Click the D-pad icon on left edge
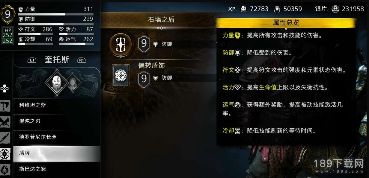369x178 pixels. 4,88
